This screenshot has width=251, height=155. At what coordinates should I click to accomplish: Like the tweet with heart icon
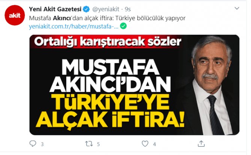(145, 144)
